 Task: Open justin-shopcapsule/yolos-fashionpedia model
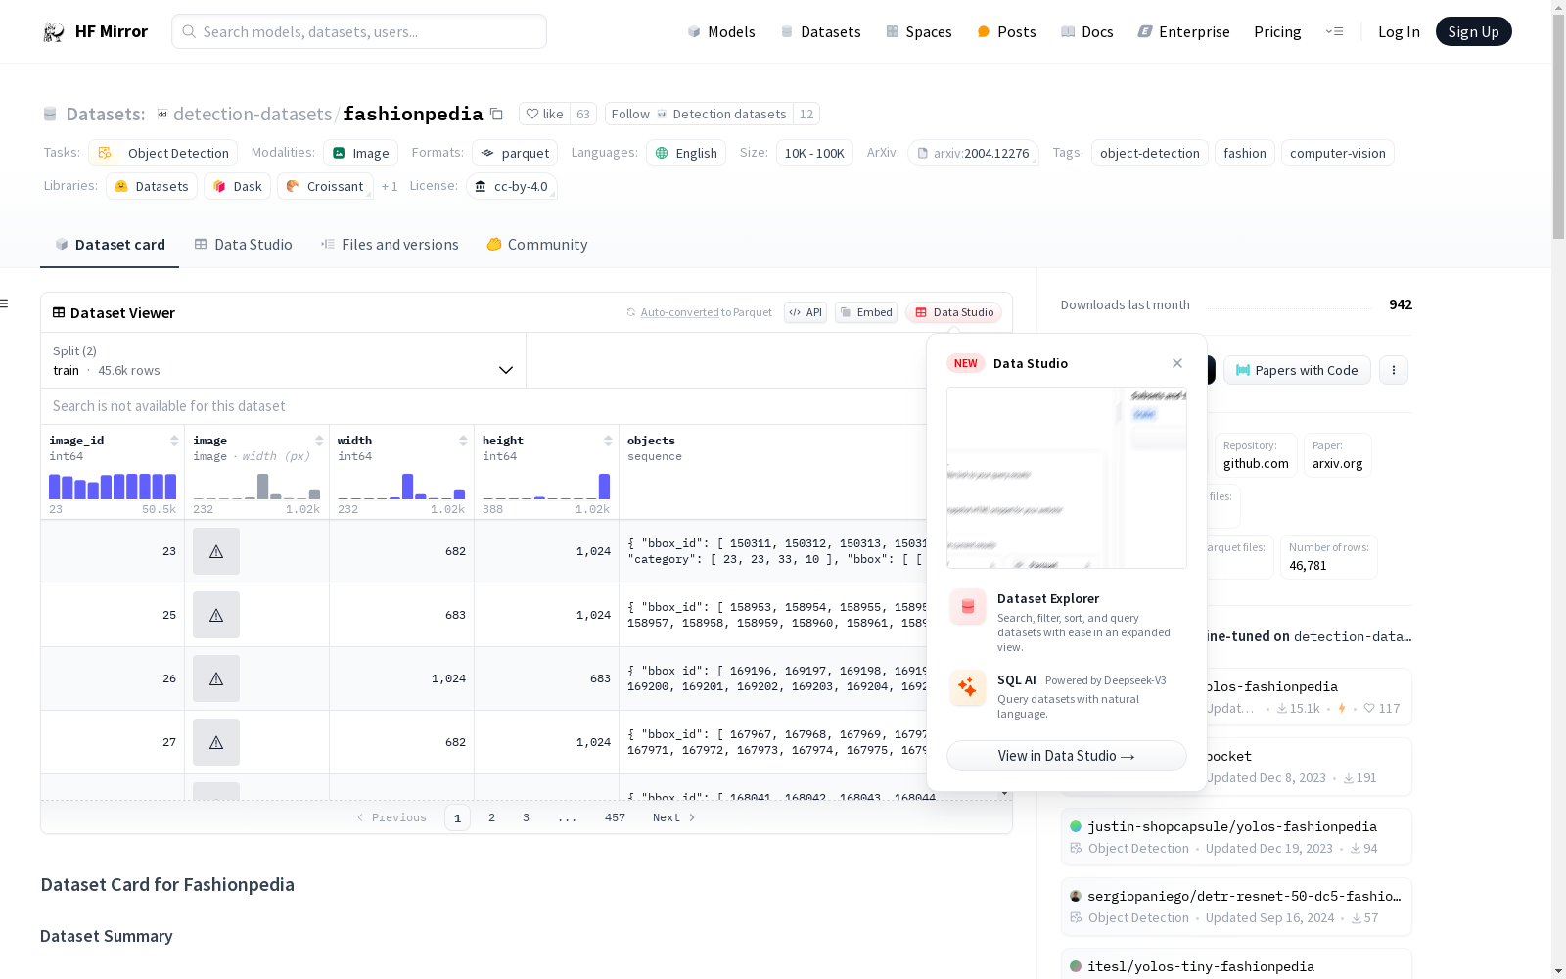(1236, 837)
